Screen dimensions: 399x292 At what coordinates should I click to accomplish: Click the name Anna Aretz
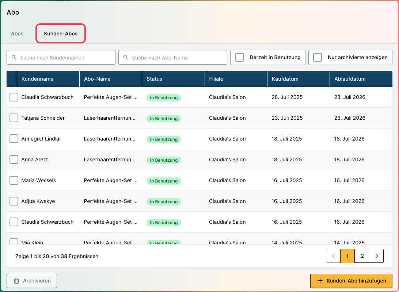pyautogui.click(x=35, y=160)
